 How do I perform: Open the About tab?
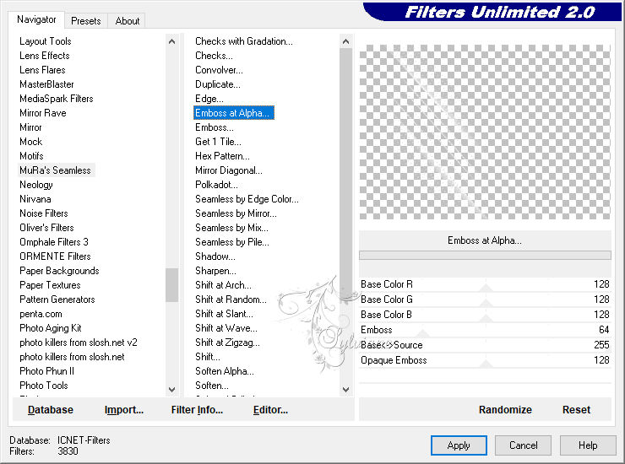(x=128, y=21)
